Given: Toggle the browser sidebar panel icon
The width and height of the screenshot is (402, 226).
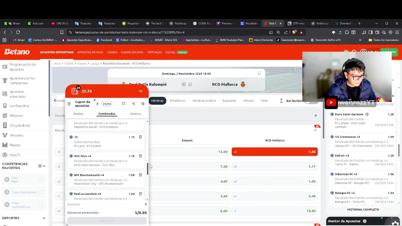Looking at the screenshot, I should (x=371, y=32).
